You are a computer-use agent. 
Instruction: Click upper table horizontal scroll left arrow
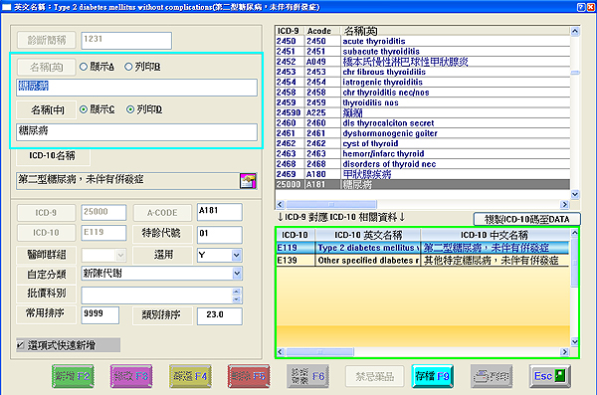[x=281, y=205]
